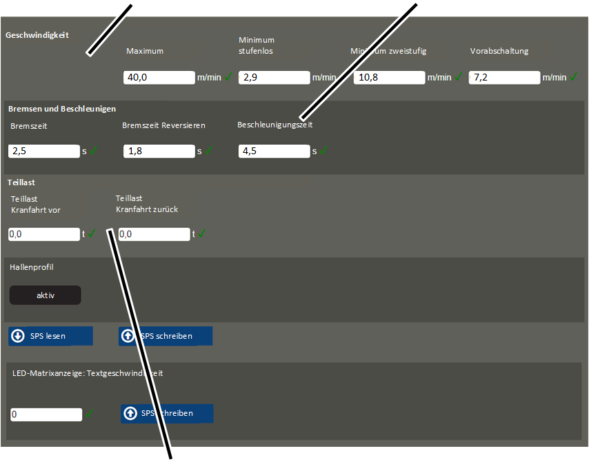Select the Maximum speed input field
589x462 pixels.
tap(159, 77)
